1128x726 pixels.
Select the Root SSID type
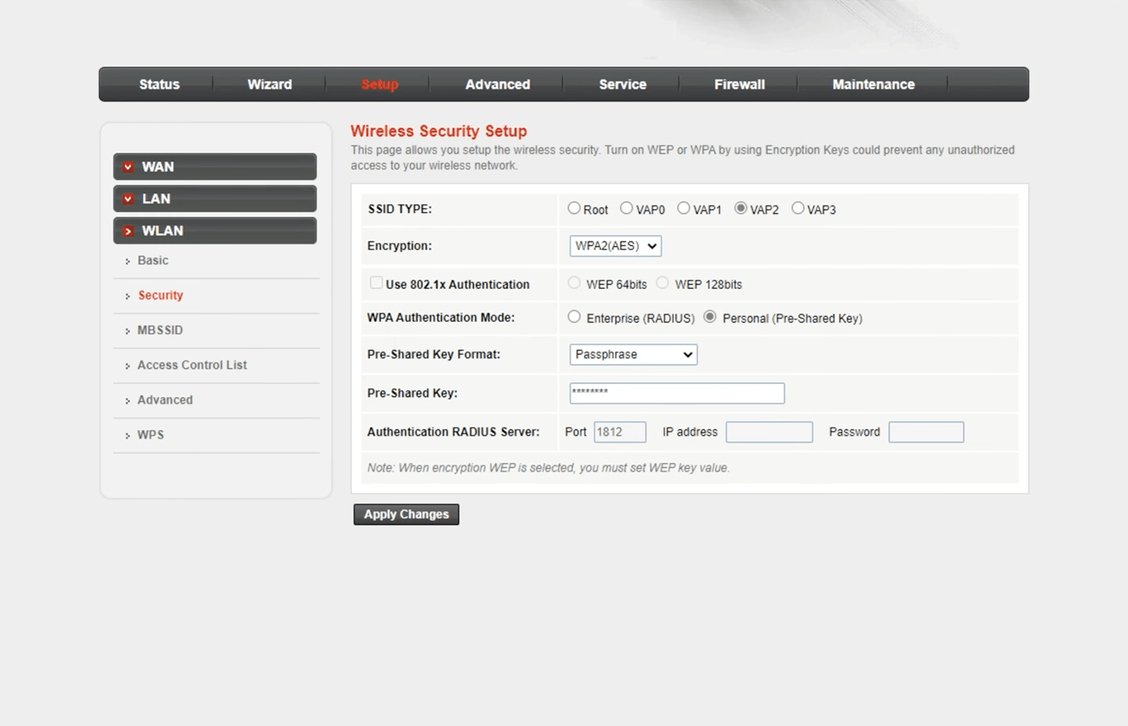pyautogui.click(x=575, y=208)
